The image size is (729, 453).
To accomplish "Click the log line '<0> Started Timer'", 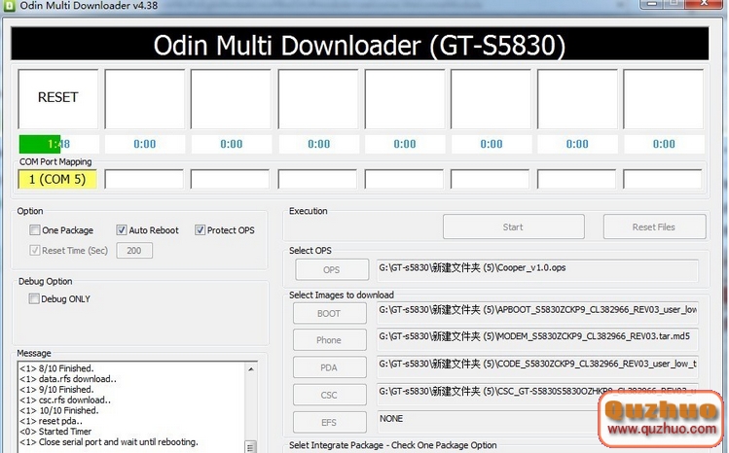I will pos(55,432).
